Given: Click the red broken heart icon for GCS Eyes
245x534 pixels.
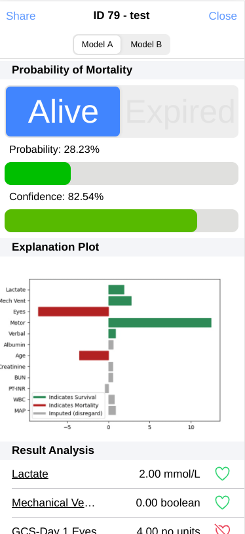Looking at the screenshot, I should pyautogui.click(x=222, y=529).
